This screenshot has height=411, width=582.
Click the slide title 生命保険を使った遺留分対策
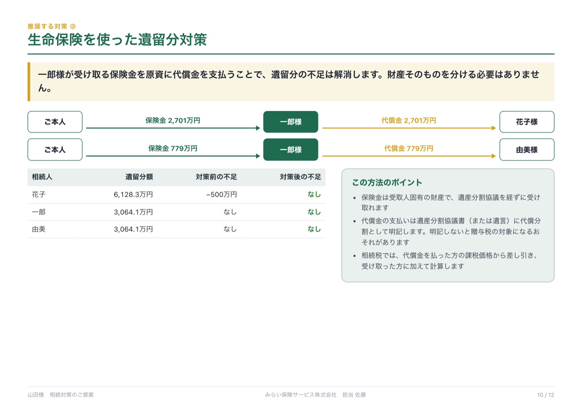tap(117, 40)
